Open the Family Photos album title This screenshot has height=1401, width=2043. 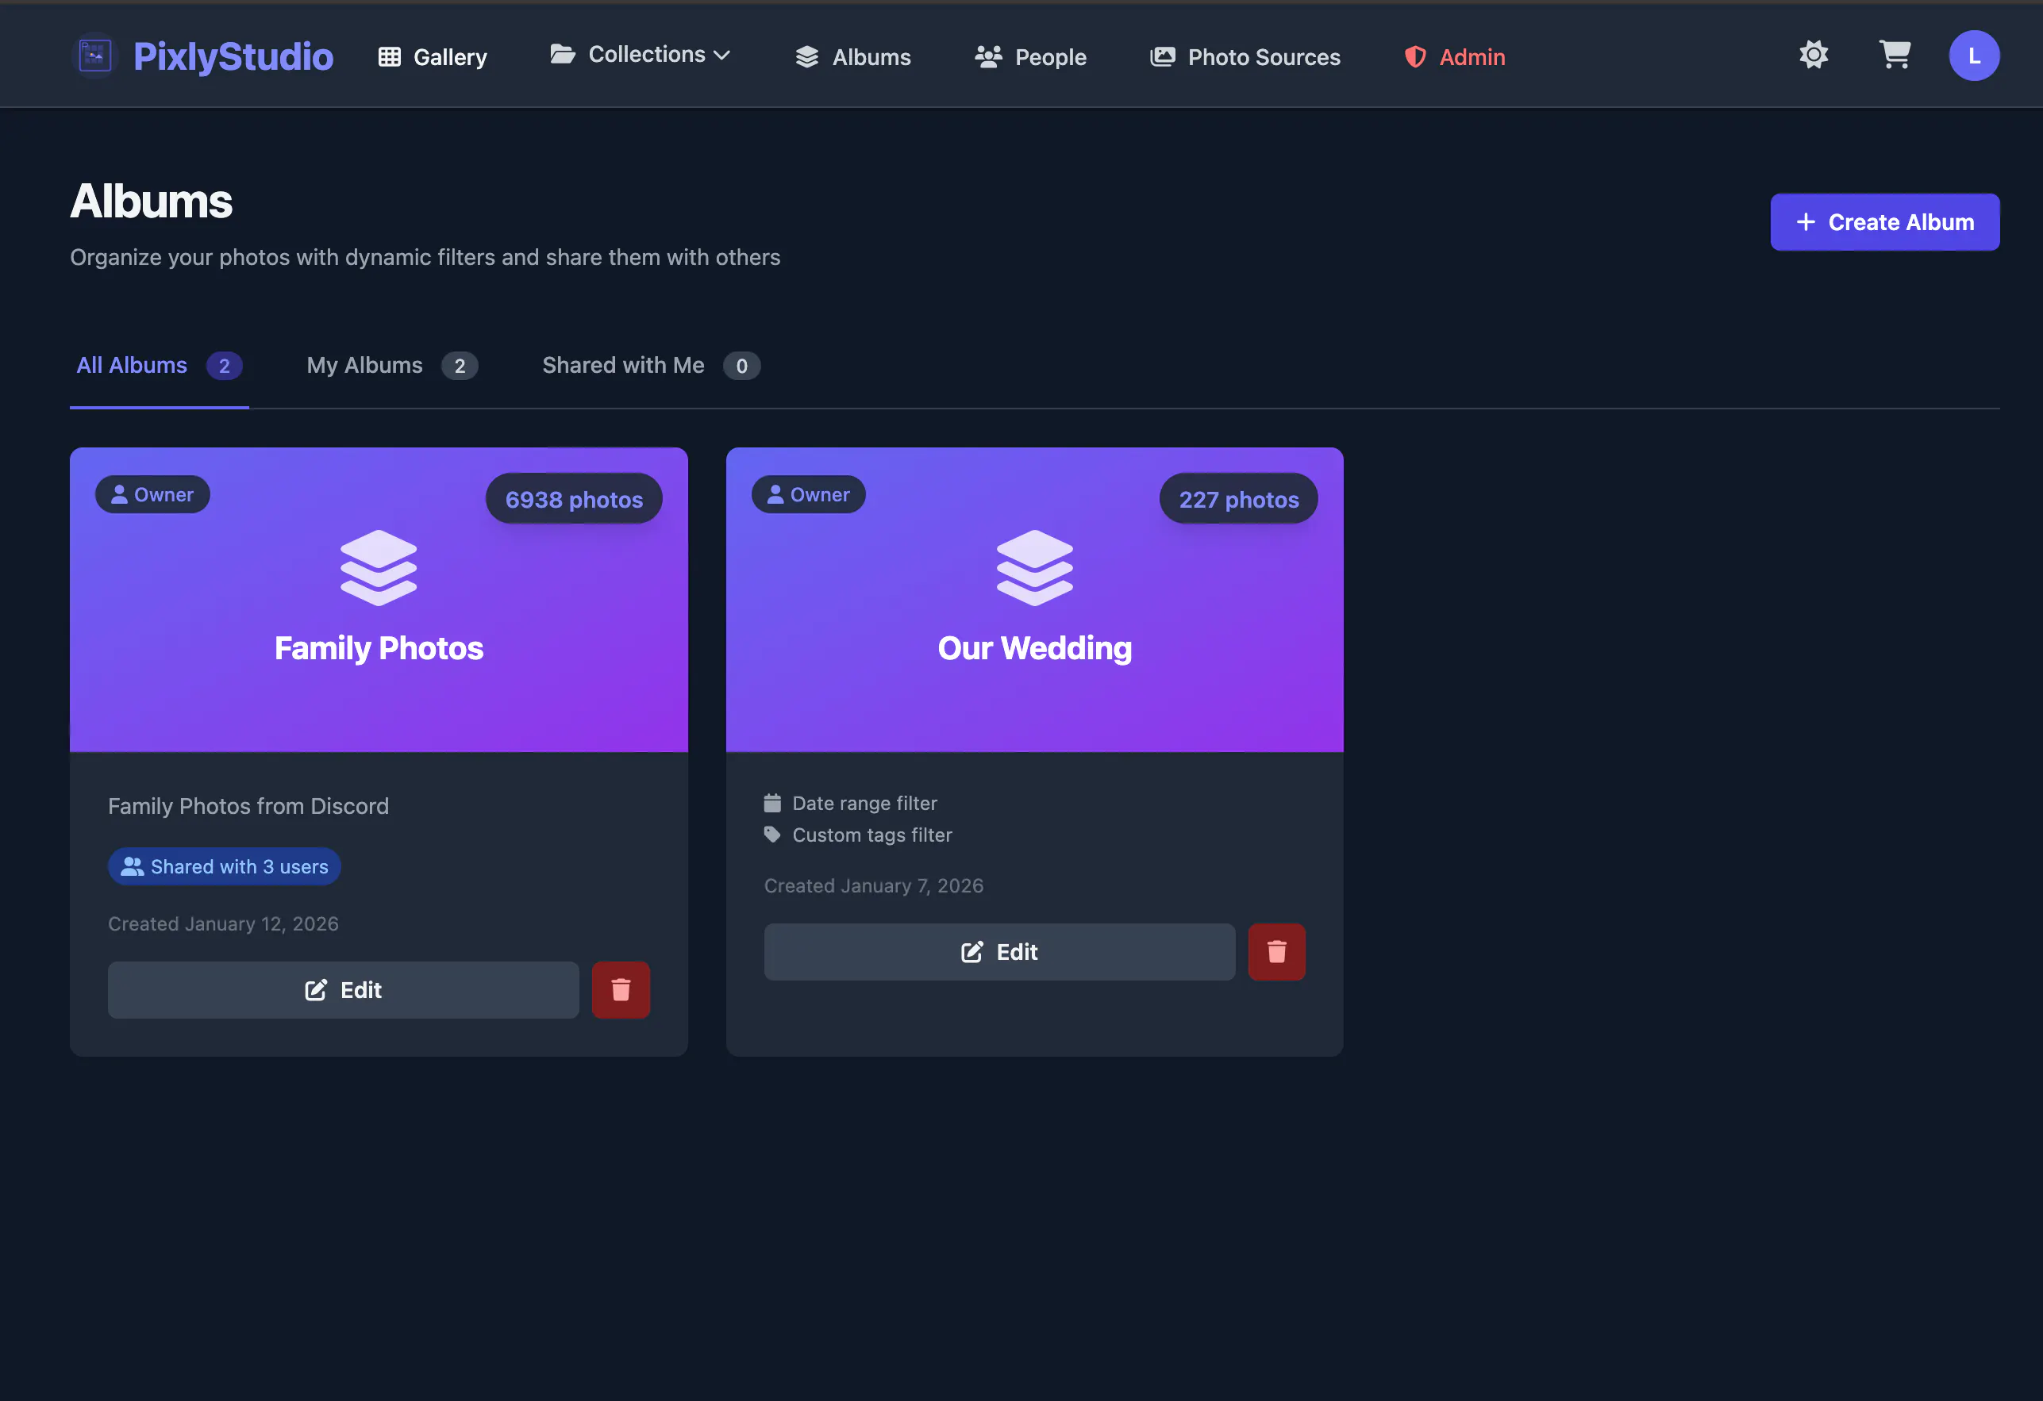click(379, 648)
